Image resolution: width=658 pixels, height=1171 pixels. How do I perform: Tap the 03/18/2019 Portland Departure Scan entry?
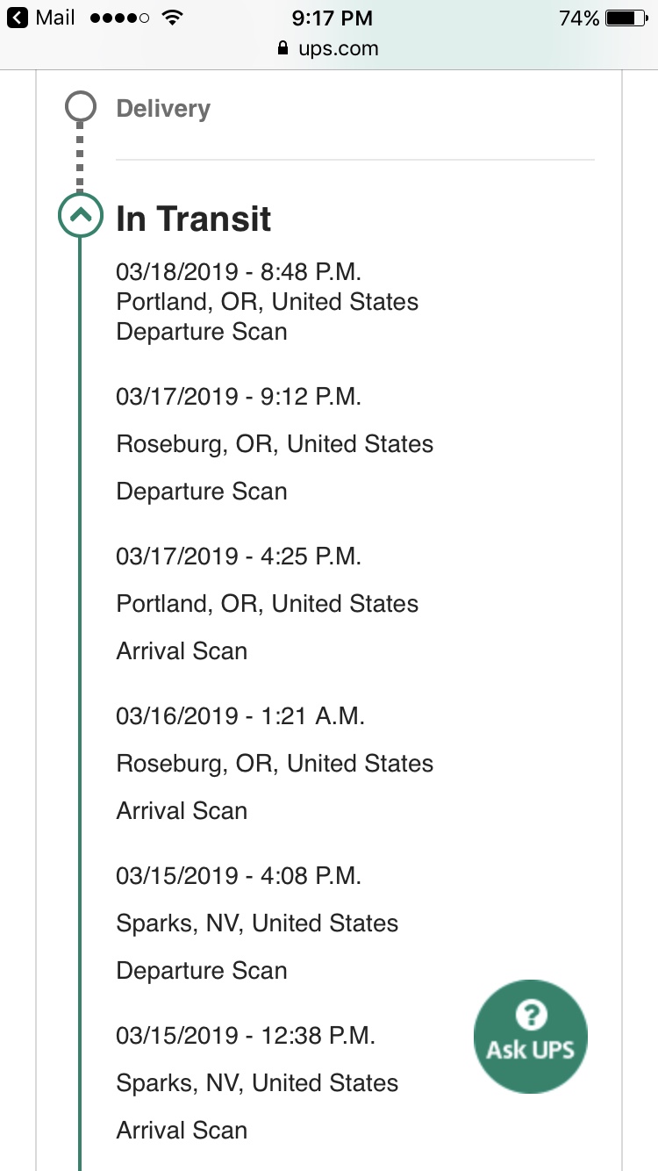[x=267, y=301]
